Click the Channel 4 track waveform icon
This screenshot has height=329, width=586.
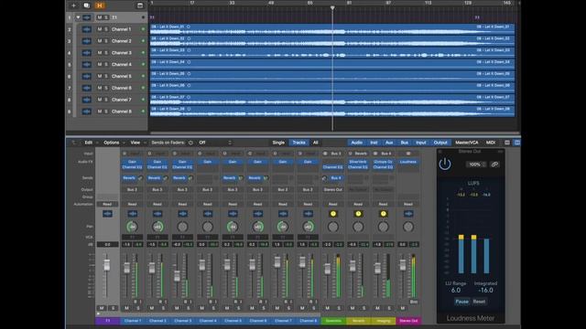(86, 65)
